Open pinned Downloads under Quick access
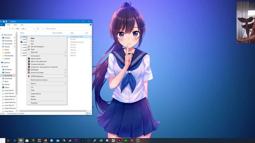The height and width of the screenshot is (143, 255). (8, 41)
